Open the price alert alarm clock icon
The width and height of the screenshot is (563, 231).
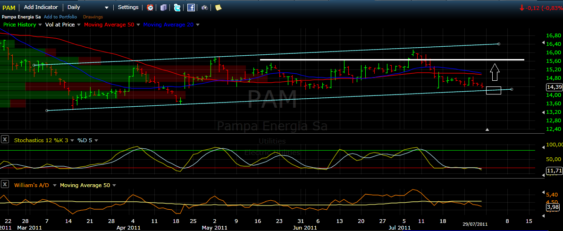click(150, 7)
